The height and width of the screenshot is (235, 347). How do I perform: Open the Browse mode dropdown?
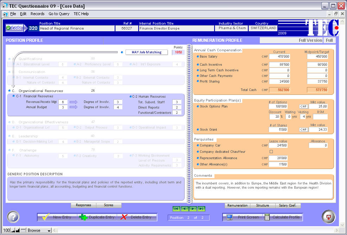click(x=39, y=230)
